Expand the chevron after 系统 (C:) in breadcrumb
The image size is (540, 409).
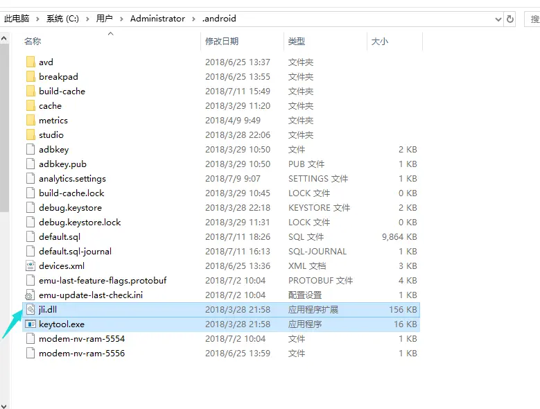[x=87, y=19]
